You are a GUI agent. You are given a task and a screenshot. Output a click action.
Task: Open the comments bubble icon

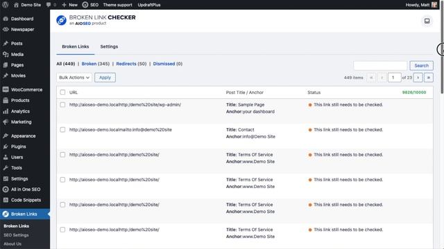[49, 5]
